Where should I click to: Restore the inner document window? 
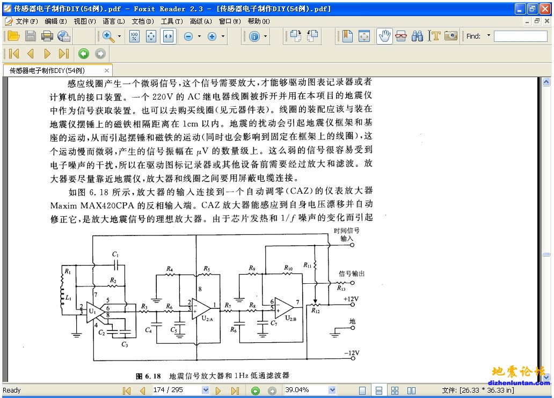click(x=537, y=21)
